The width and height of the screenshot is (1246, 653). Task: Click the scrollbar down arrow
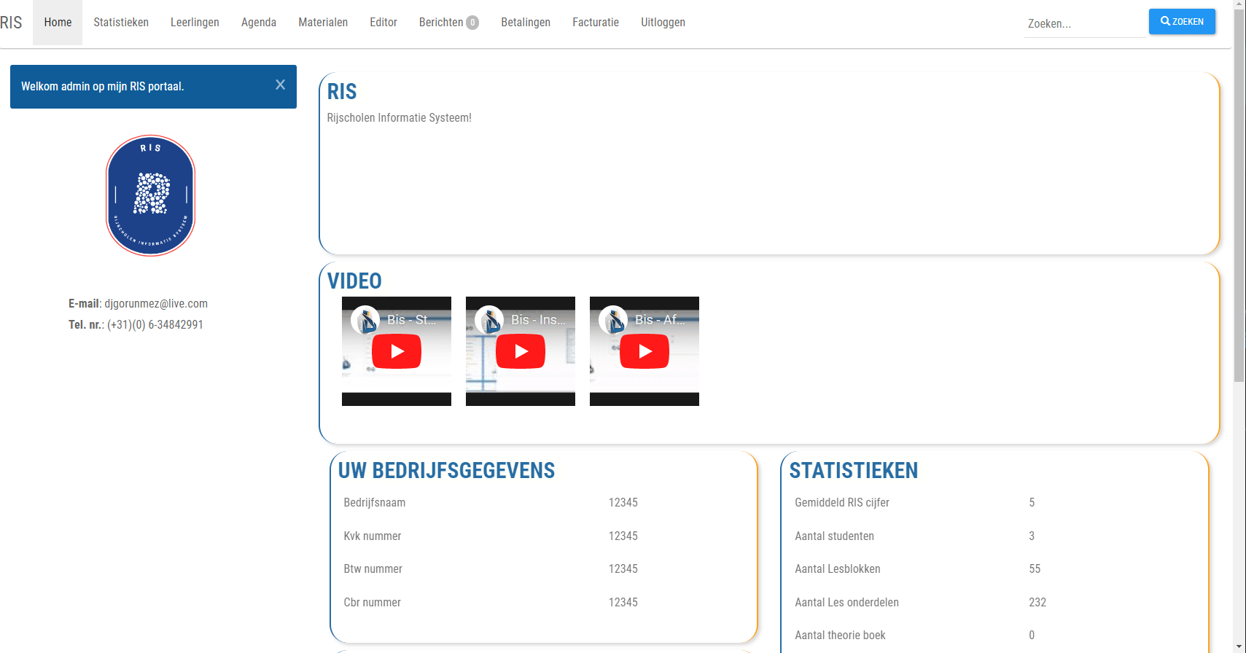1239,646
